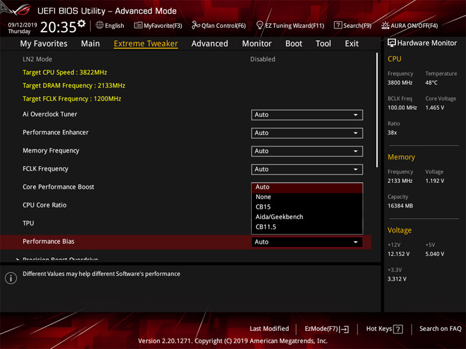Switch to the Tool tab
This screenshot has width=466, height=349.
click(324, 44)
